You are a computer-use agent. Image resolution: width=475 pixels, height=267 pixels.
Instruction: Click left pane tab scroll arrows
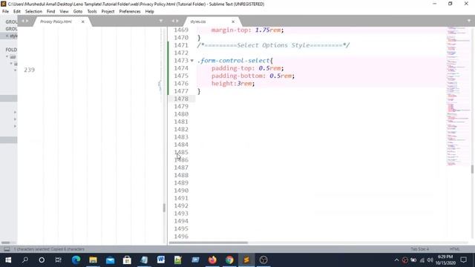[24, 21]
